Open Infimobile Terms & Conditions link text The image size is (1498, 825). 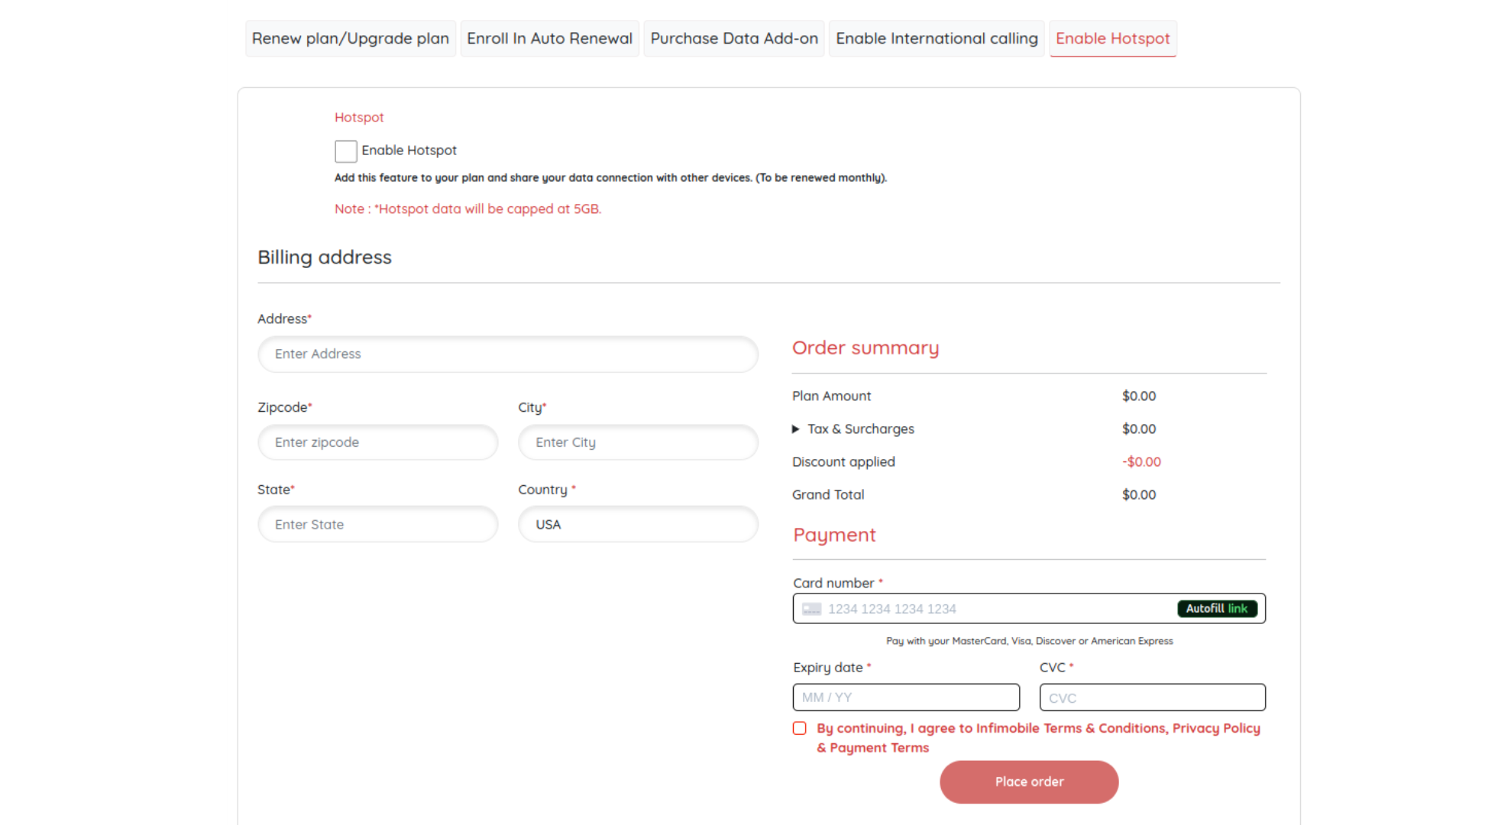pyautogui.click(x=1071, y=728)
